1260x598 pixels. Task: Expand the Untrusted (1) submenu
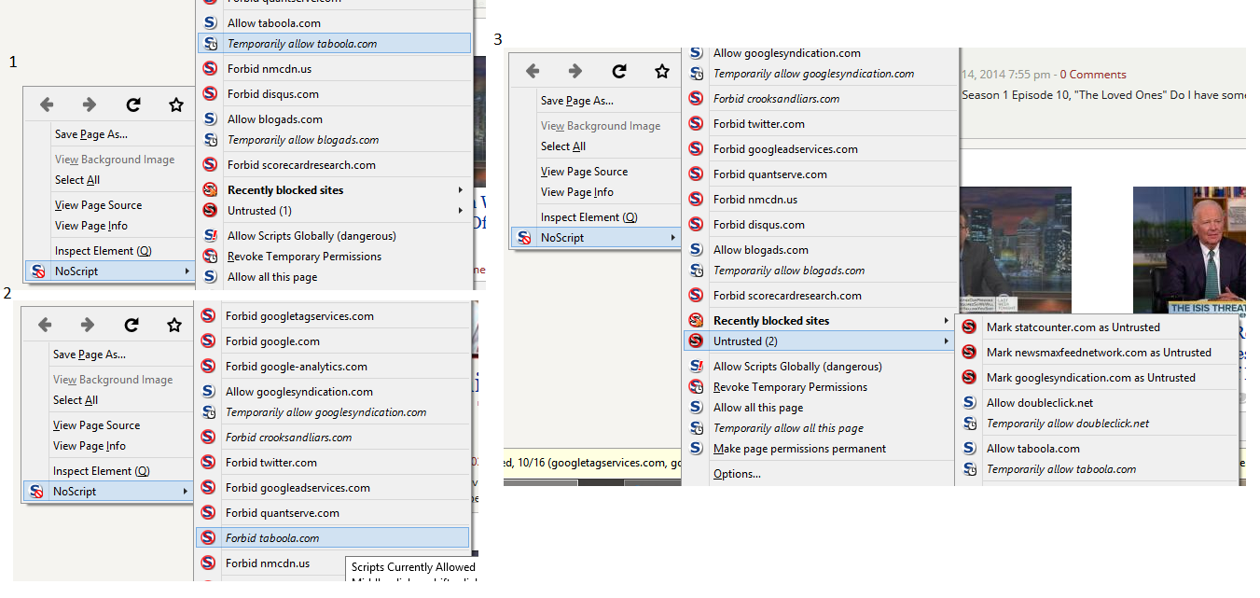(335, 211)
